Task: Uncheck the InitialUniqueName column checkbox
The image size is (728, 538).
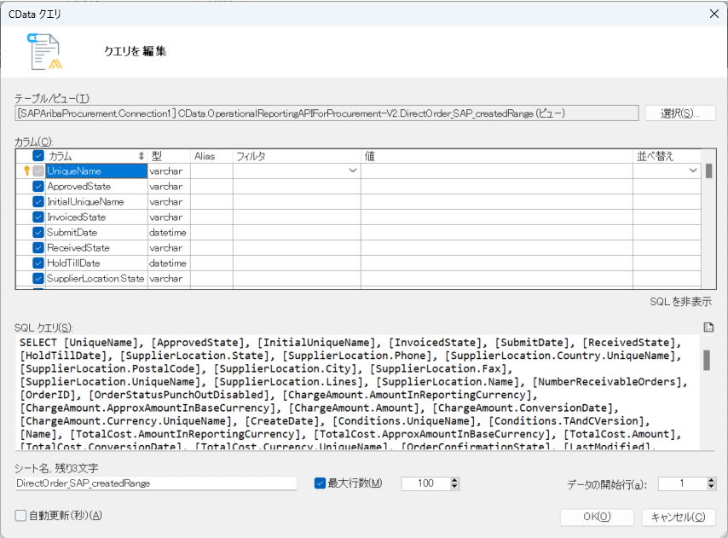Action: click(x=38, y=202)
